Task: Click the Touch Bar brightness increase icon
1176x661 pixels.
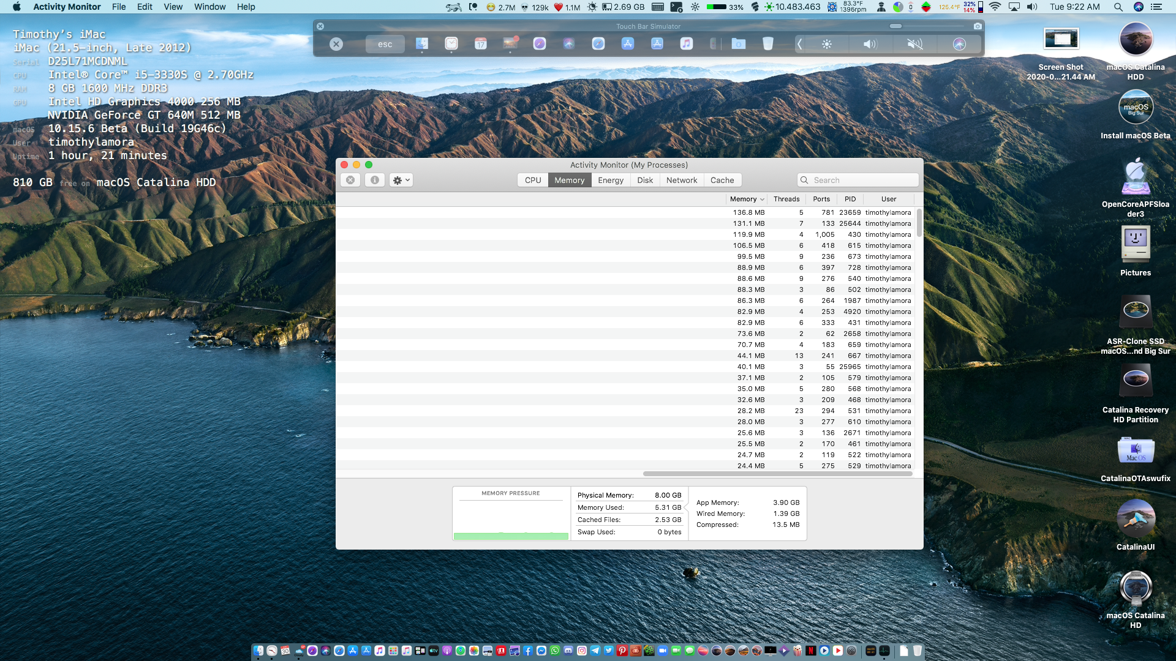Action: 826,43
